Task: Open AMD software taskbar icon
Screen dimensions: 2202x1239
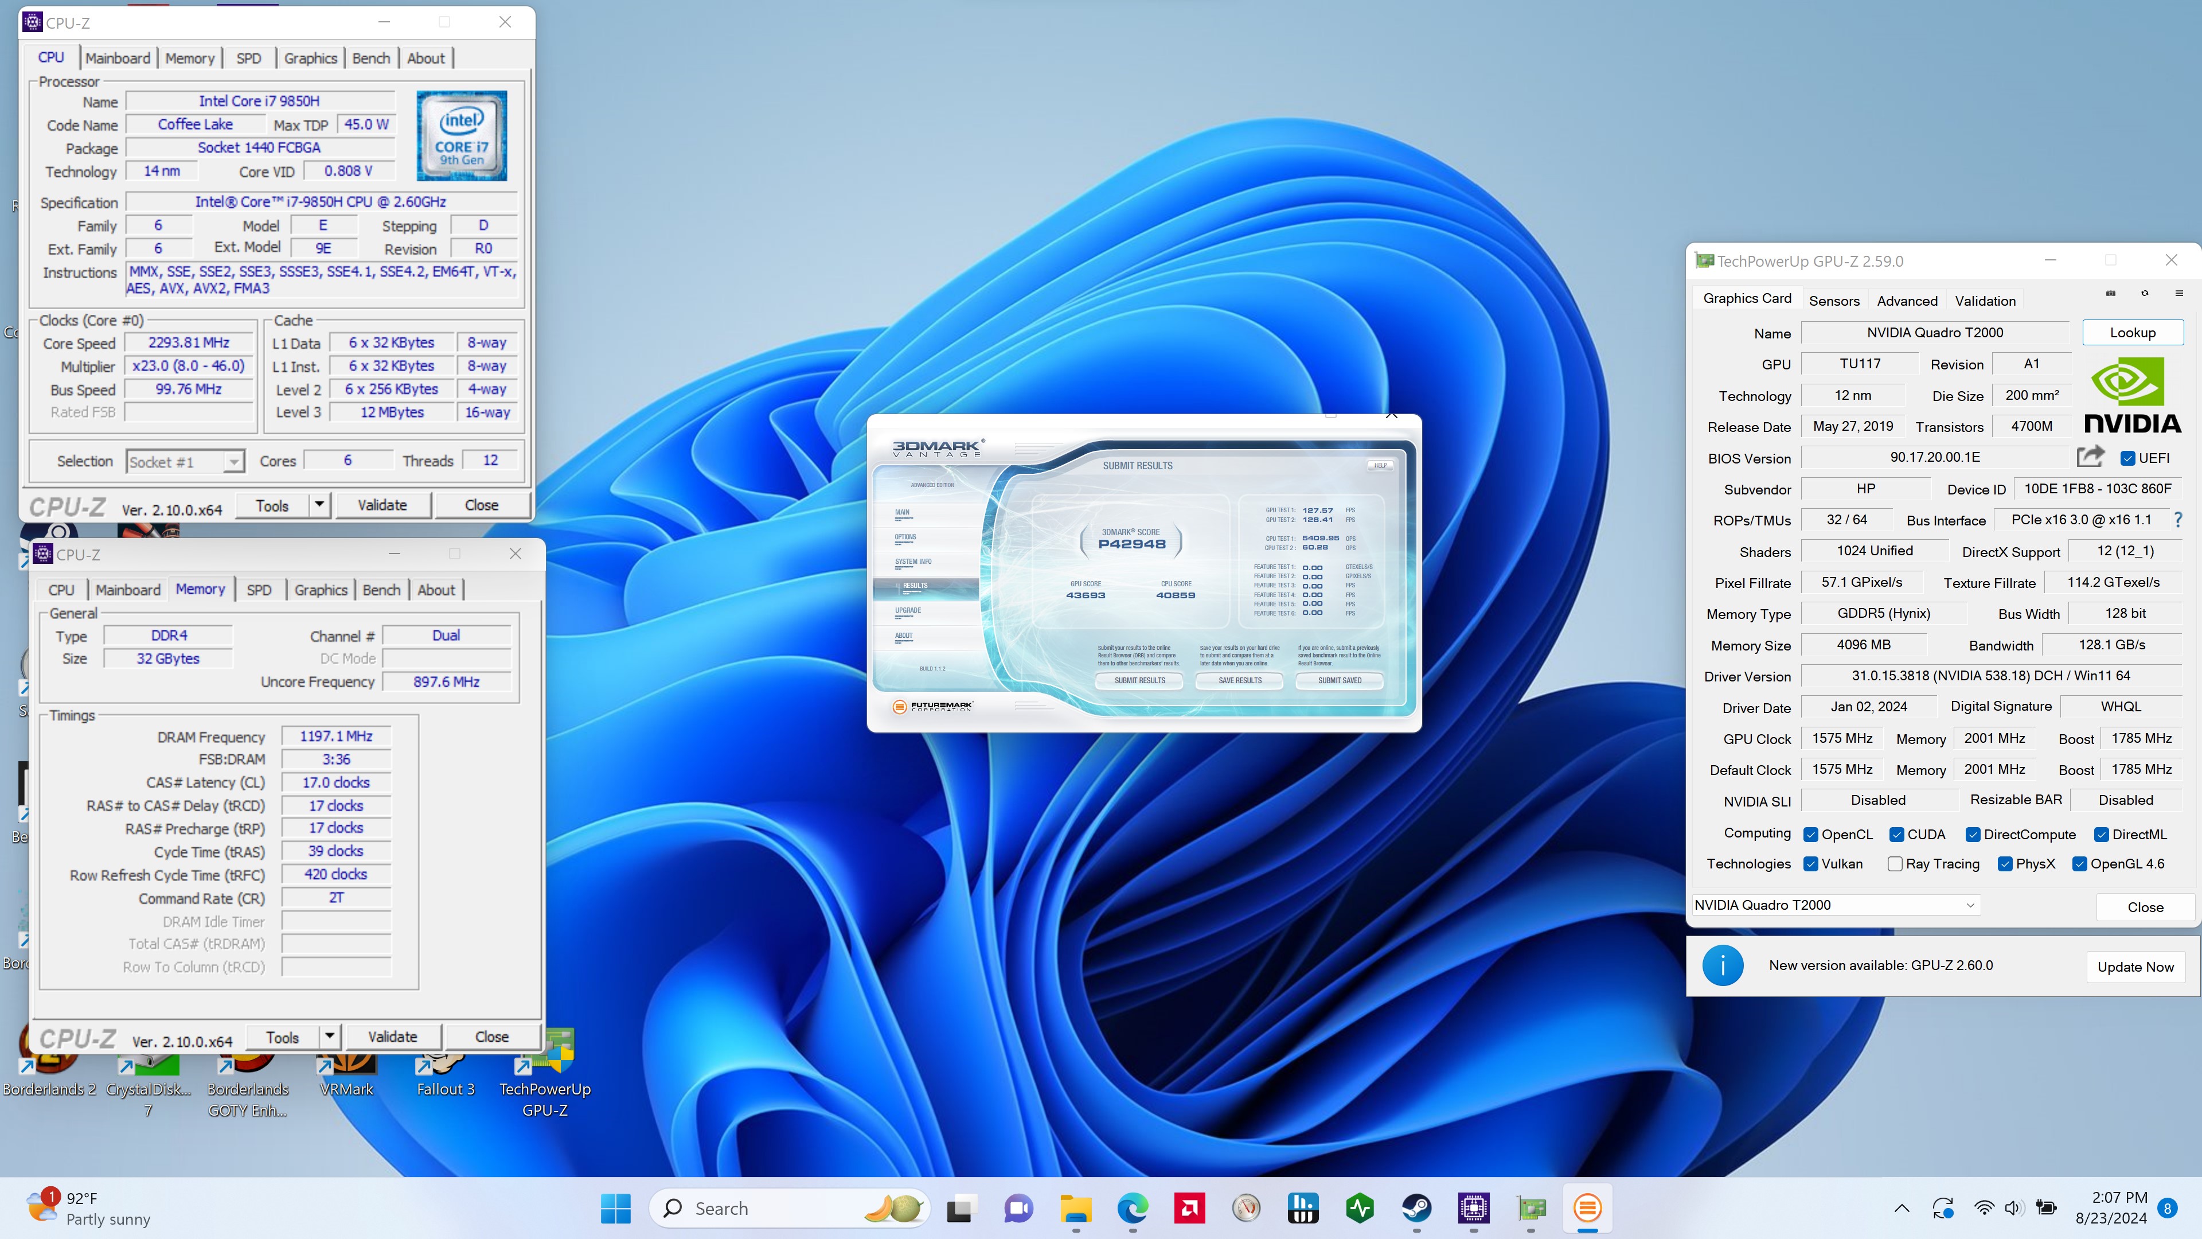Action: (1189, 1208)
